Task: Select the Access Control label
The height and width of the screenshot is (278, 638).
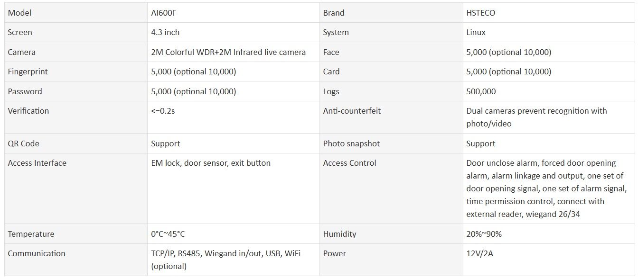Action: click(349, 163)
